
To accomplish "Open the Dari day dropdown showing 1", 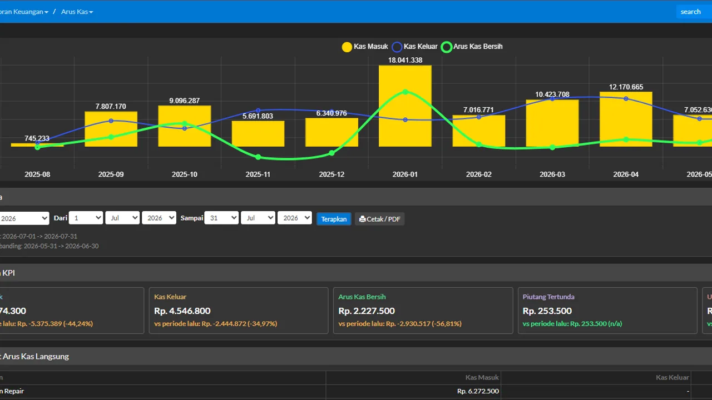I will click(86, 218).
